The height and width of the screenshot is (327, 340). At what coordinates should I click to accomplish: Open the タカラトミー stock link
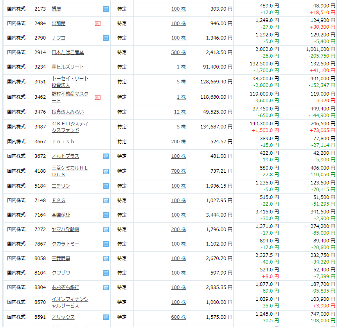coord(65,244)
